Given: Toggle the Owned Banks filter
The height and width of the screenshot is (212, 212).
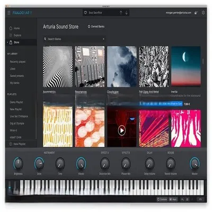Looking at the screenshot, I should [96, 26].
